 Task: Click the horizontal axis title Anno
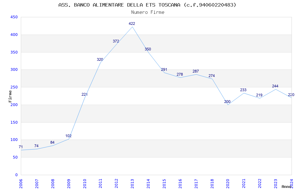(286, 187)
